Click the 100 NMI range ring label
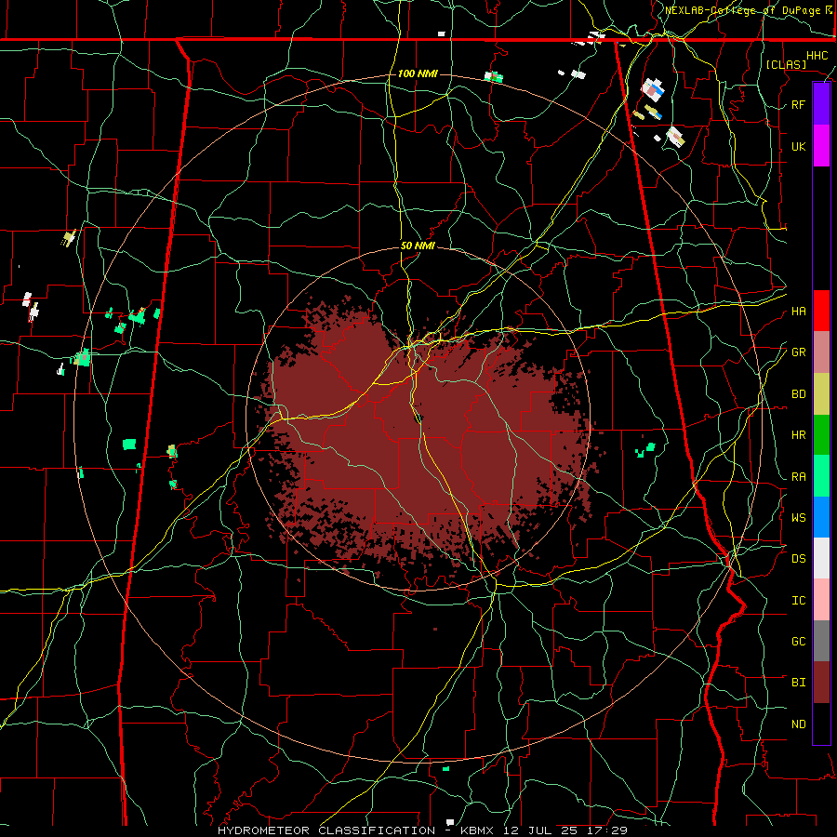The image size is (837, 837). (x=418, y=73)
